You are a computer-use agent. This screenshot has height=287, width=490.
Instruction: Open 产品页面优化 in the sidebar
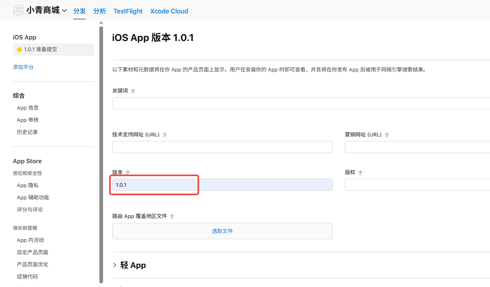click(32, 264)
